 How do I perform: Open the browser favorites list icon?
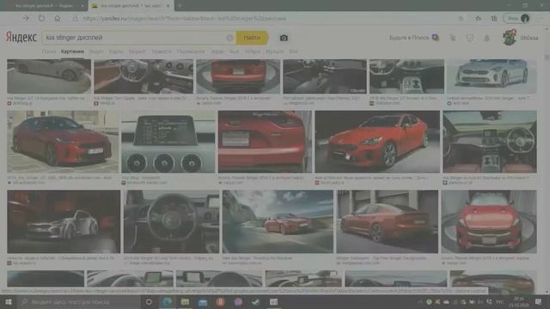click(478, 18)
